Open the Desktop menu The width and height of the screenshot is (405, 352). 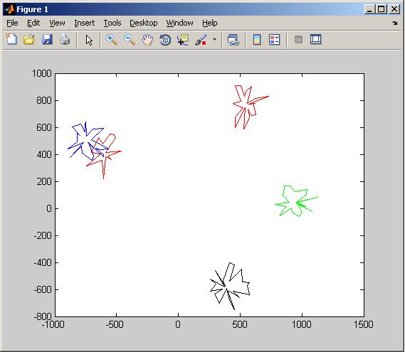click(144, 23)
